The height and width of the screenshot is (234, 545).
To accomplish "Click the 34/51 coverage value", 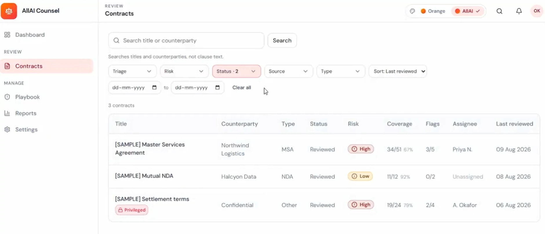I will [x=394, y=149].
